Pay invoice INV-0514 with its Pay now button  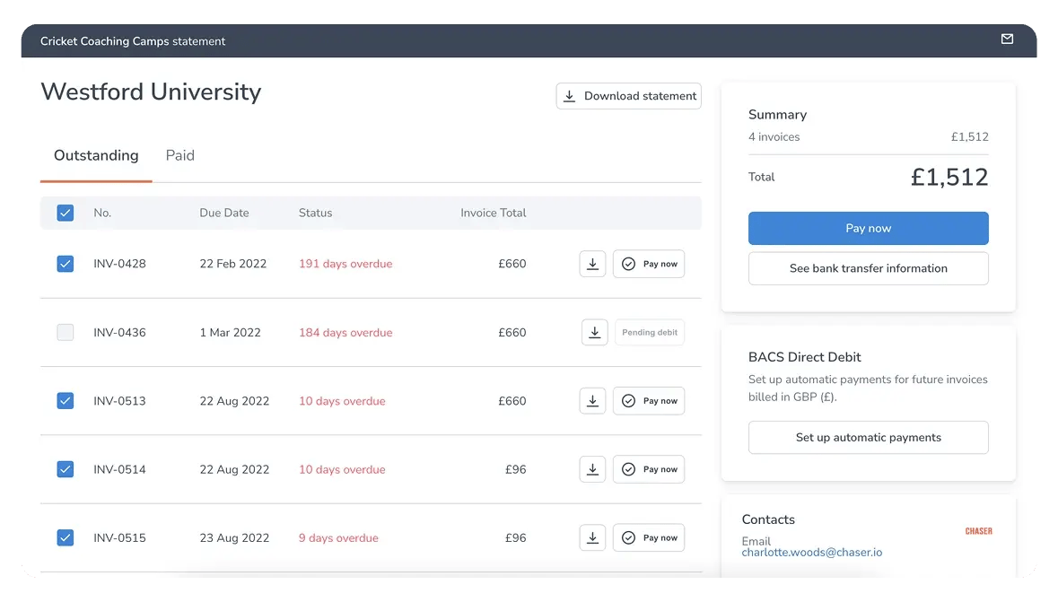(649, 469)
